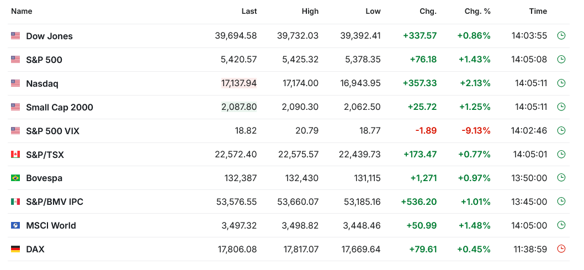Click S&P 500 VIX low value 18.77
This screenshot has height=270, width=584.
click(370, 131)
